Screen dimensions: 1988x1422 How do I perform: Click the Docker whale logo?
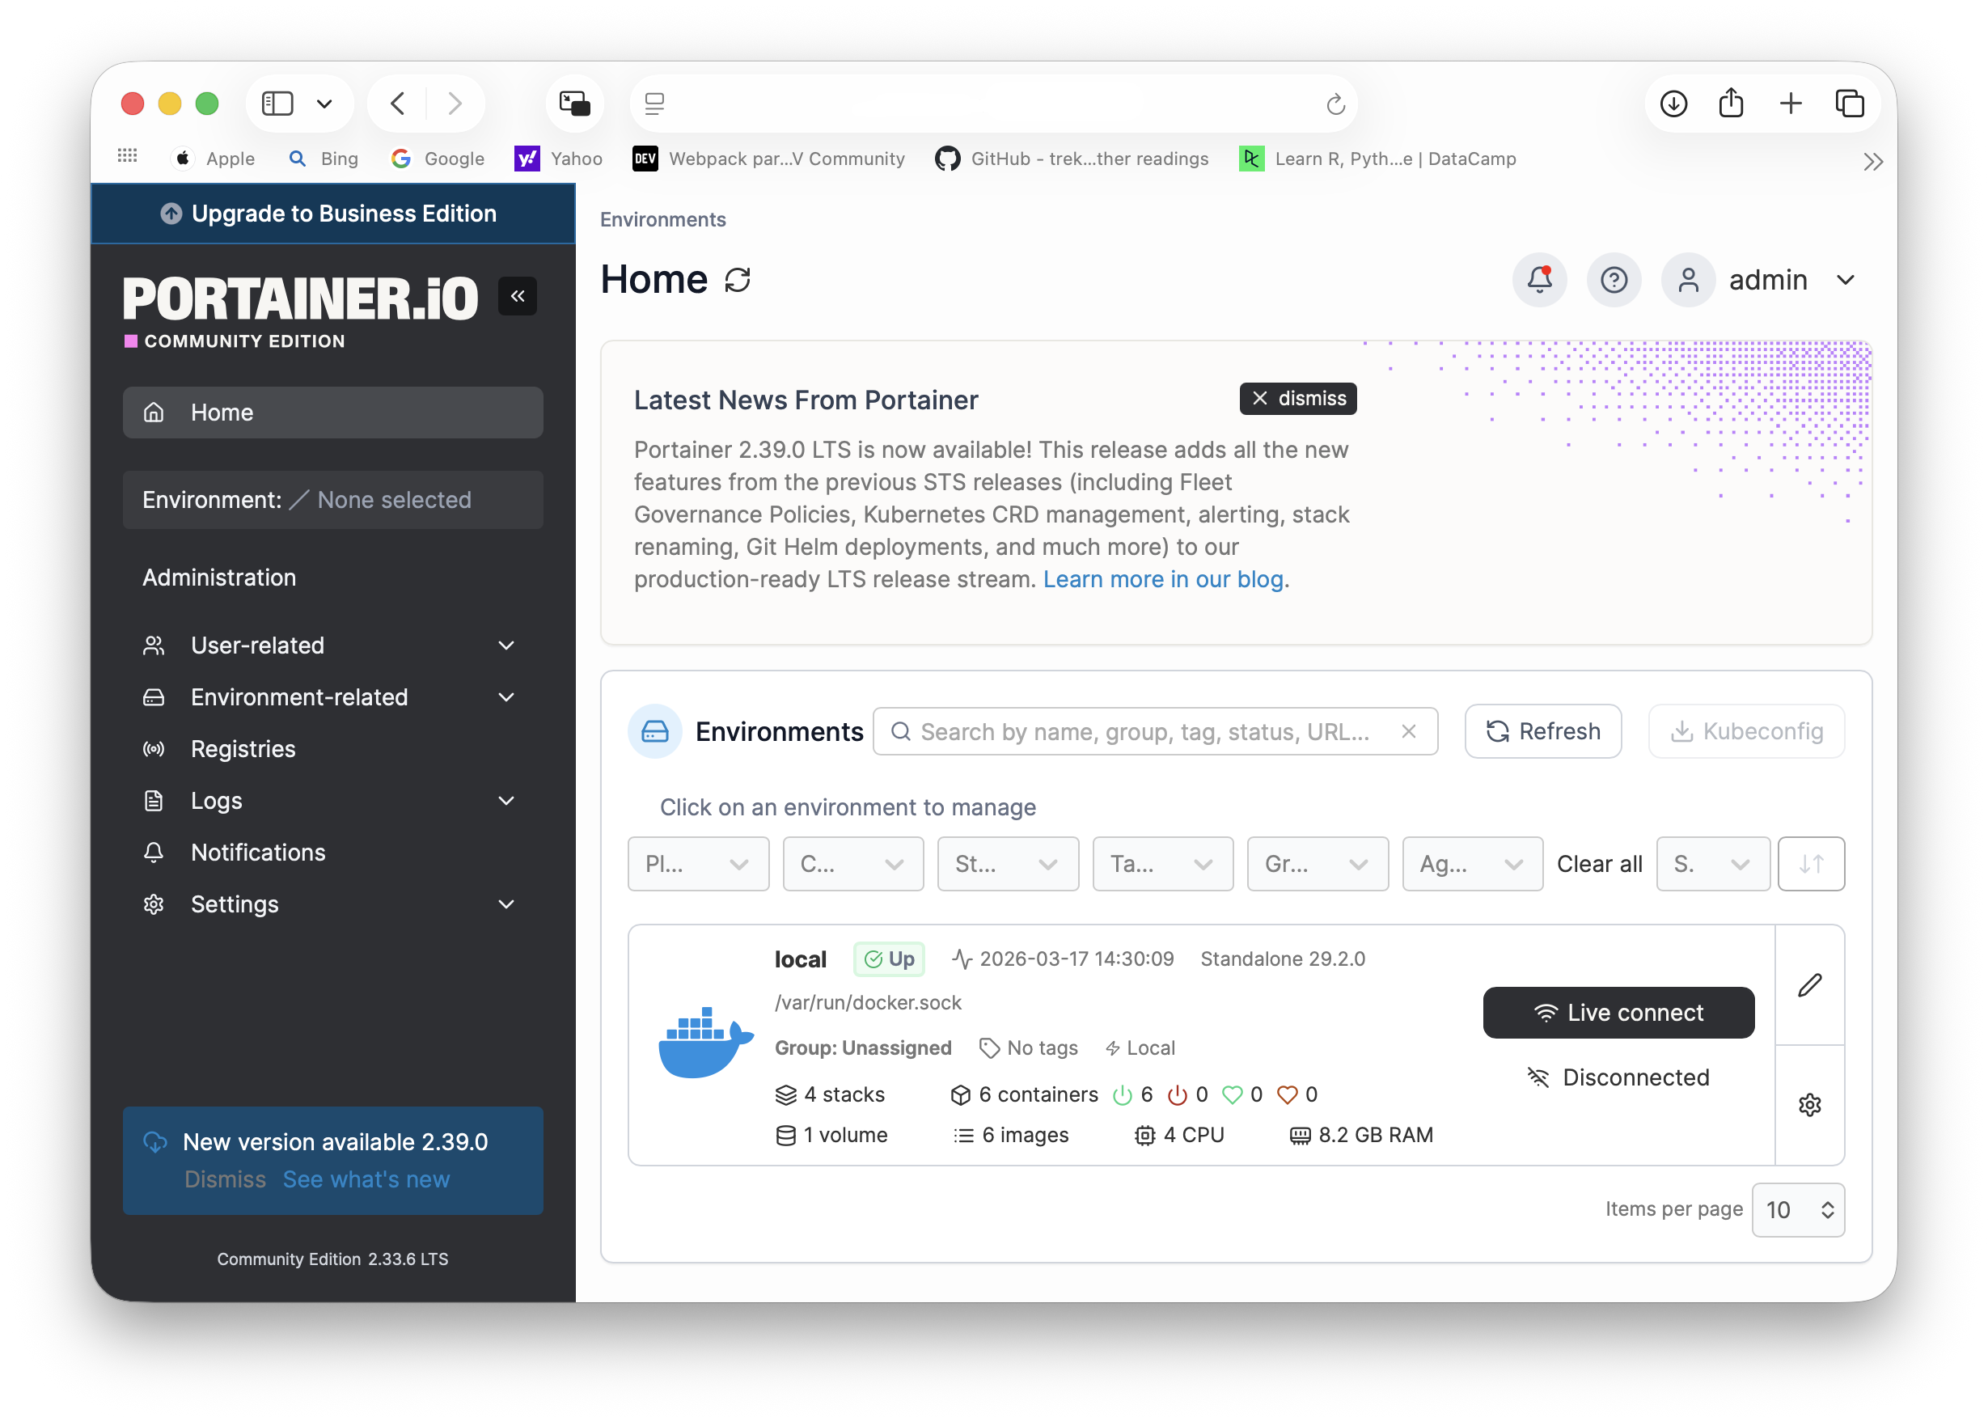point(704,1042)
